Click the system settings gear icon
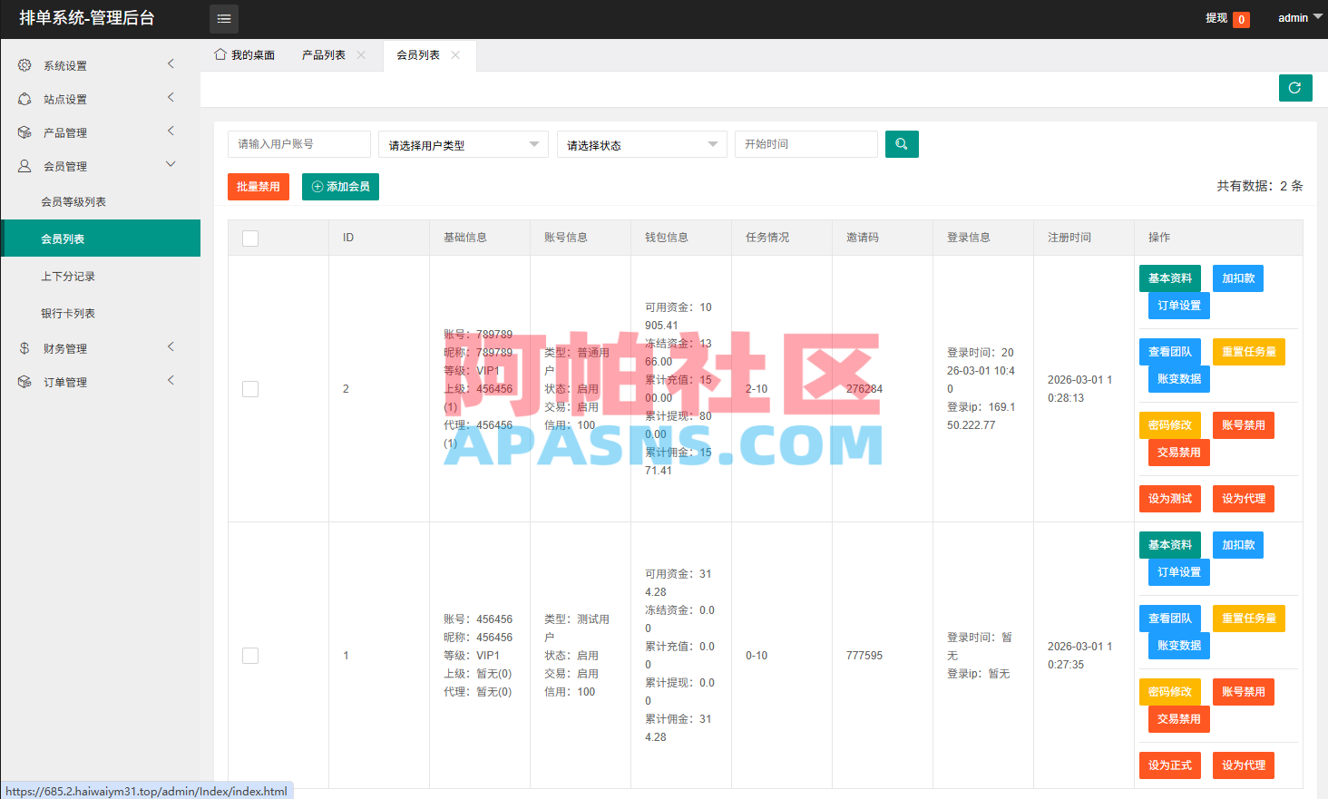The width and height of the screenshot is (1328, 799). 24,65
